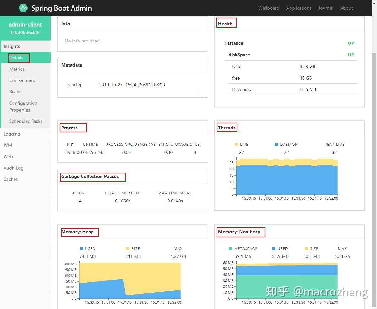
Task: Toggle the SIZE series in Memory: Heap chart
Action: point(128,248)
